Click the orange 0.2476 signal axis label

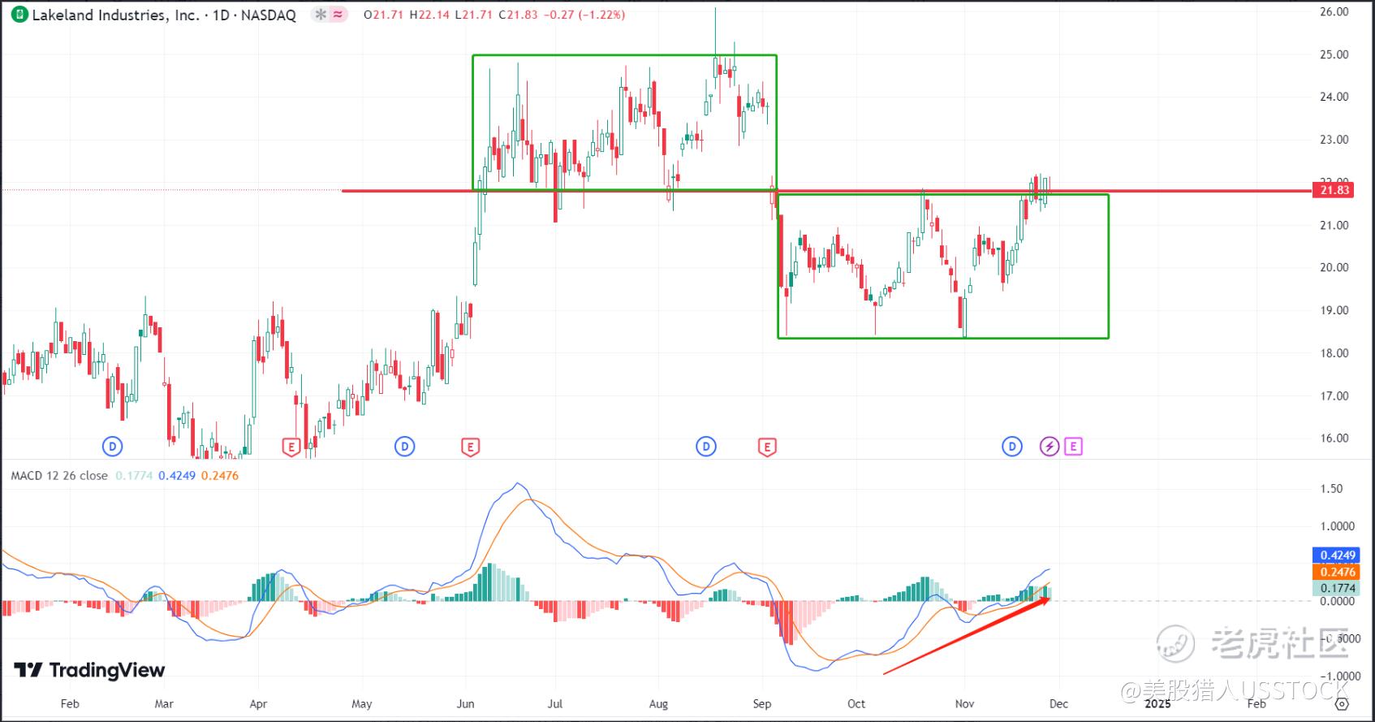point(1335,573)
